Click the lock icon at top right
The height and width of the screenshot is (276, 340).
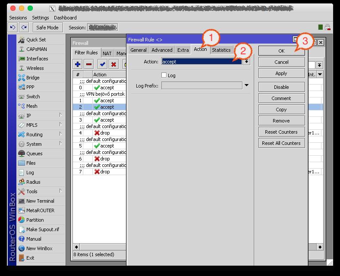327,27
